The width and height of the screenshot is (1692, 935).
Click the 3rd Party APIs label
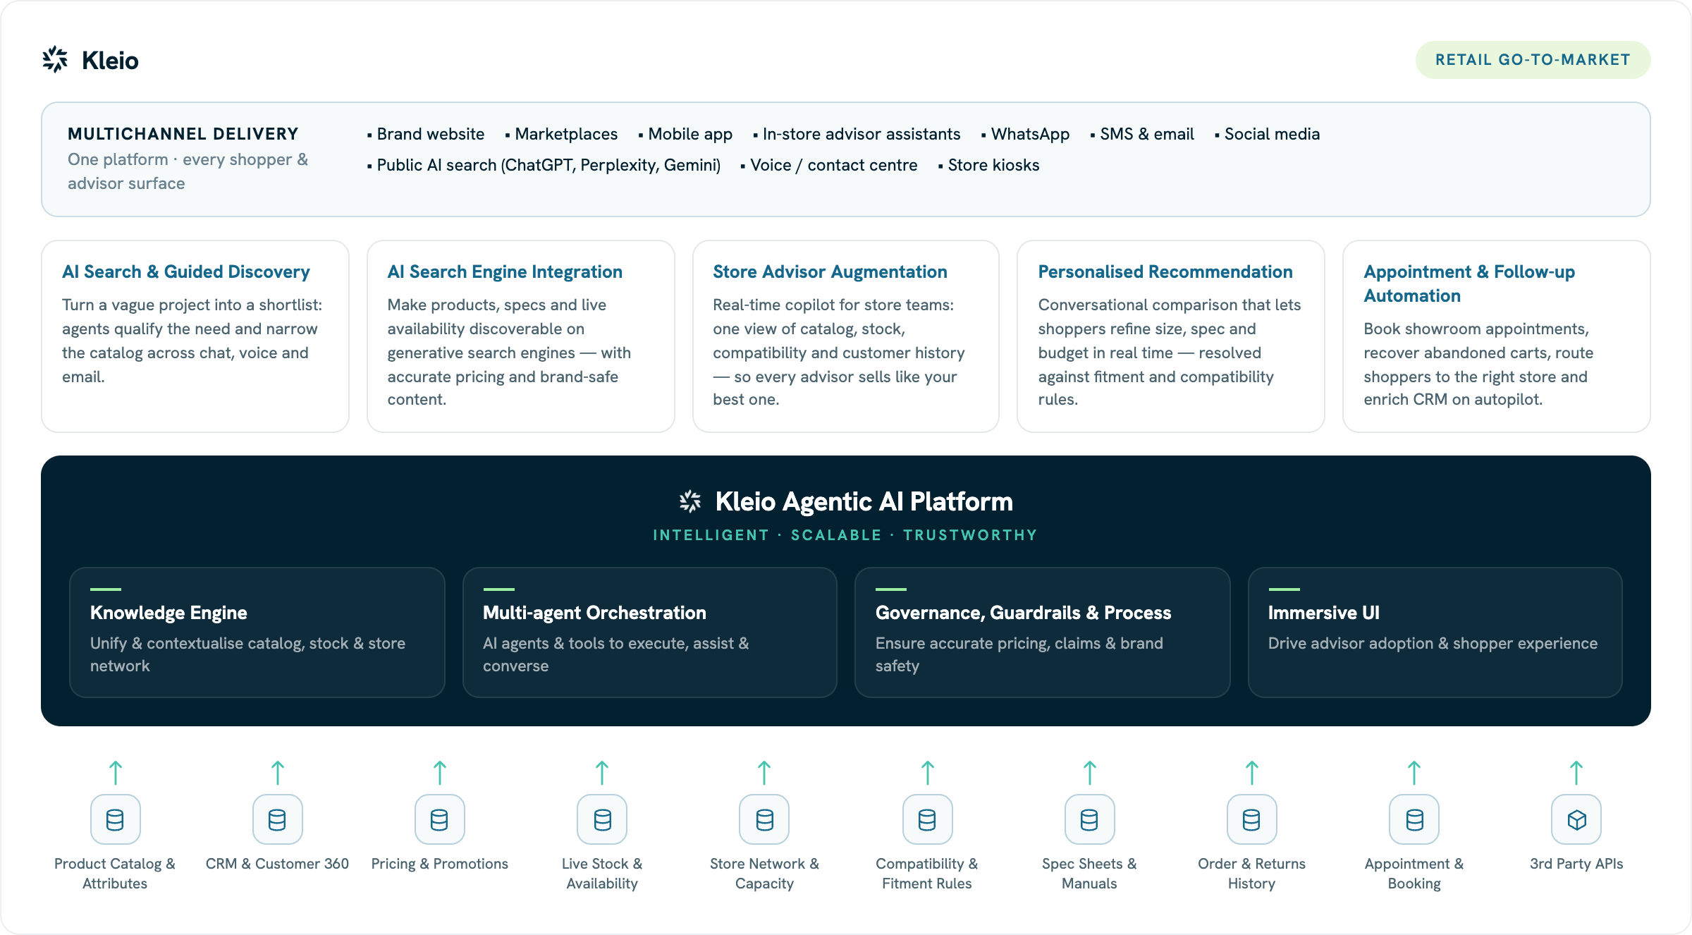(1576, 864)
